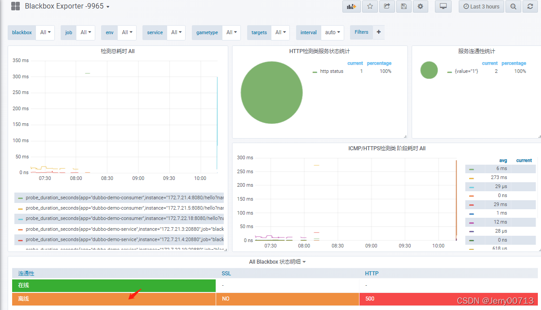
Task: Expand the job All dropdown
Action: [x=85, y=32]
